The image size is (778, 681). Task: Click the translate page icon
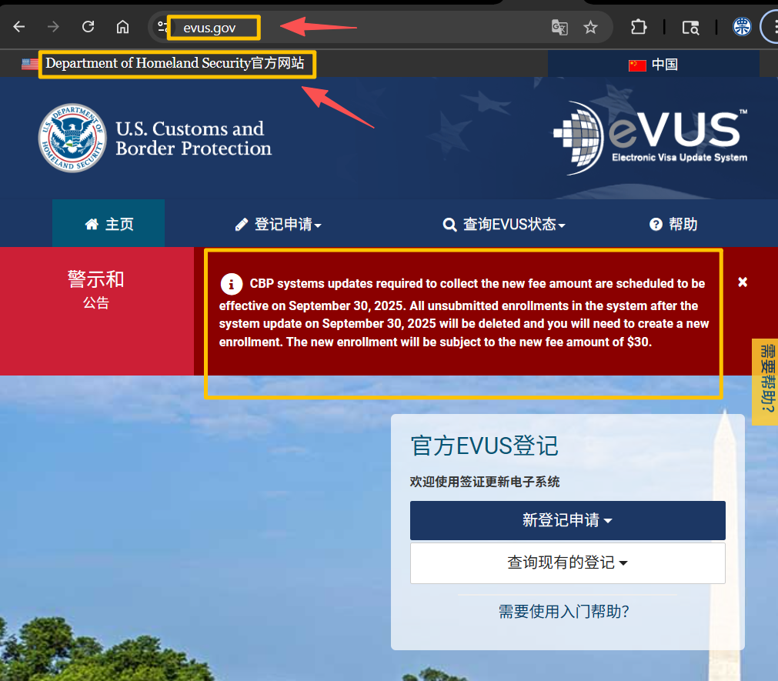tap(559, 28)
